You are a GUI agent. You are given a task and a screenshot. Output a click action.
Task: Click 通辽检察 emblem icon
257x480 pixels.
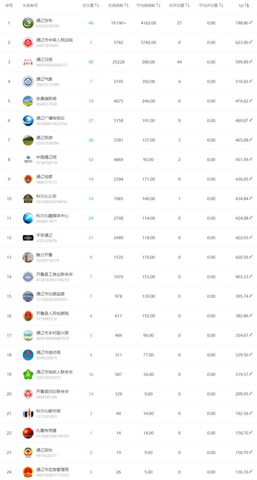[28, 179]
